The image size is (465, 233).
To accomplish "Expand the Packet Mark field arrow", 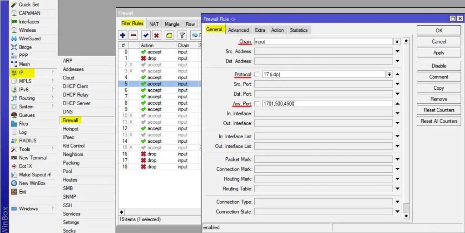I will pyautogui.click(x=397, y=159).
